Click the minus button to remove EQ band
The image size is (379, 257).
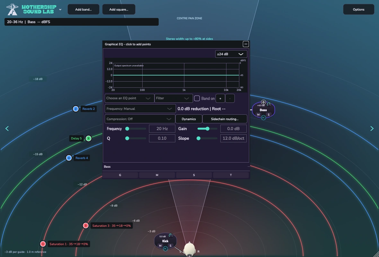[230, 98]
